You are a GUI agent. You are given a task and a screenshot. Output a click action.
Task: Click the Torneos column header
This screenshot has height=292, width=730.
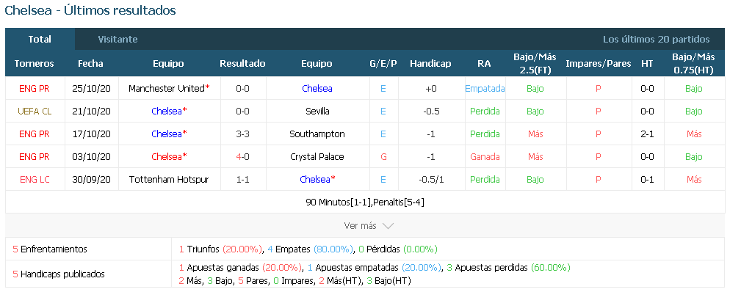coord(35,64)
